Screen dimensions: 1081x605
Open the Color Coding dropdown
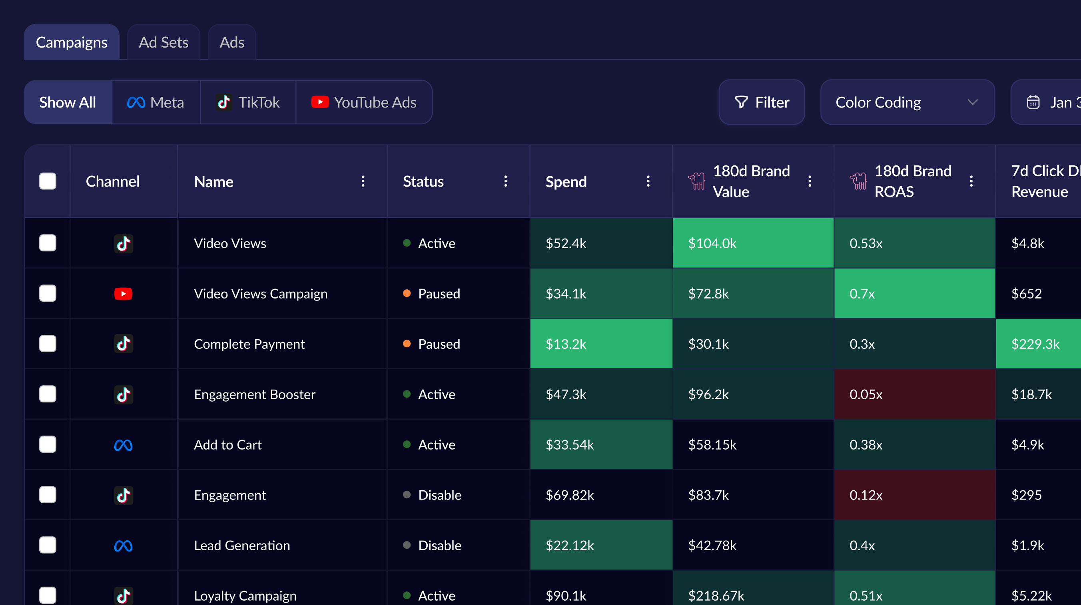[907, 102]
